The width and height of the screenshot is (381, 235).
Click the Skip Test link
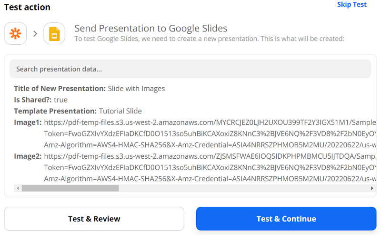[x=351, y=5]
